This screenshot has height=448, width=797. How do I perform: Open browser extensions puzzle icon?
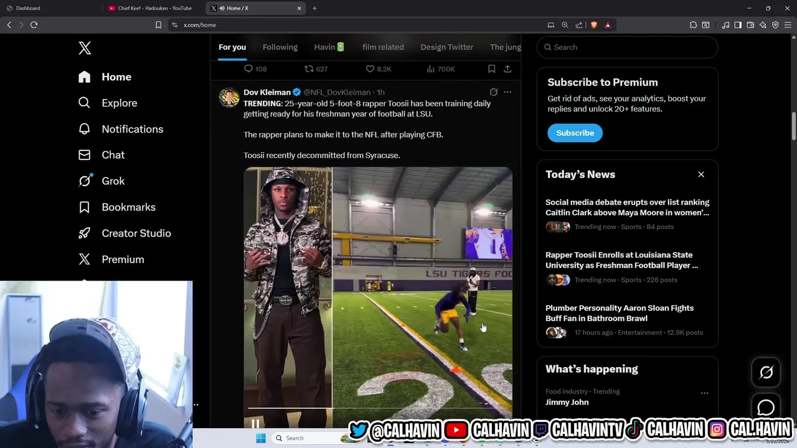tap(693, 25)
